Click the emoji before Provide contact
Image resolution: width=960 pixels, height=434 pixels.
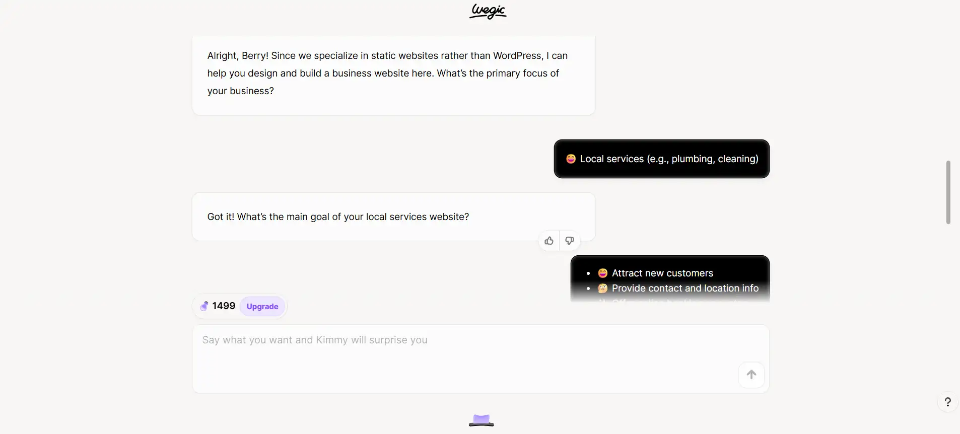pyautogui.click(x=602, y=288)
